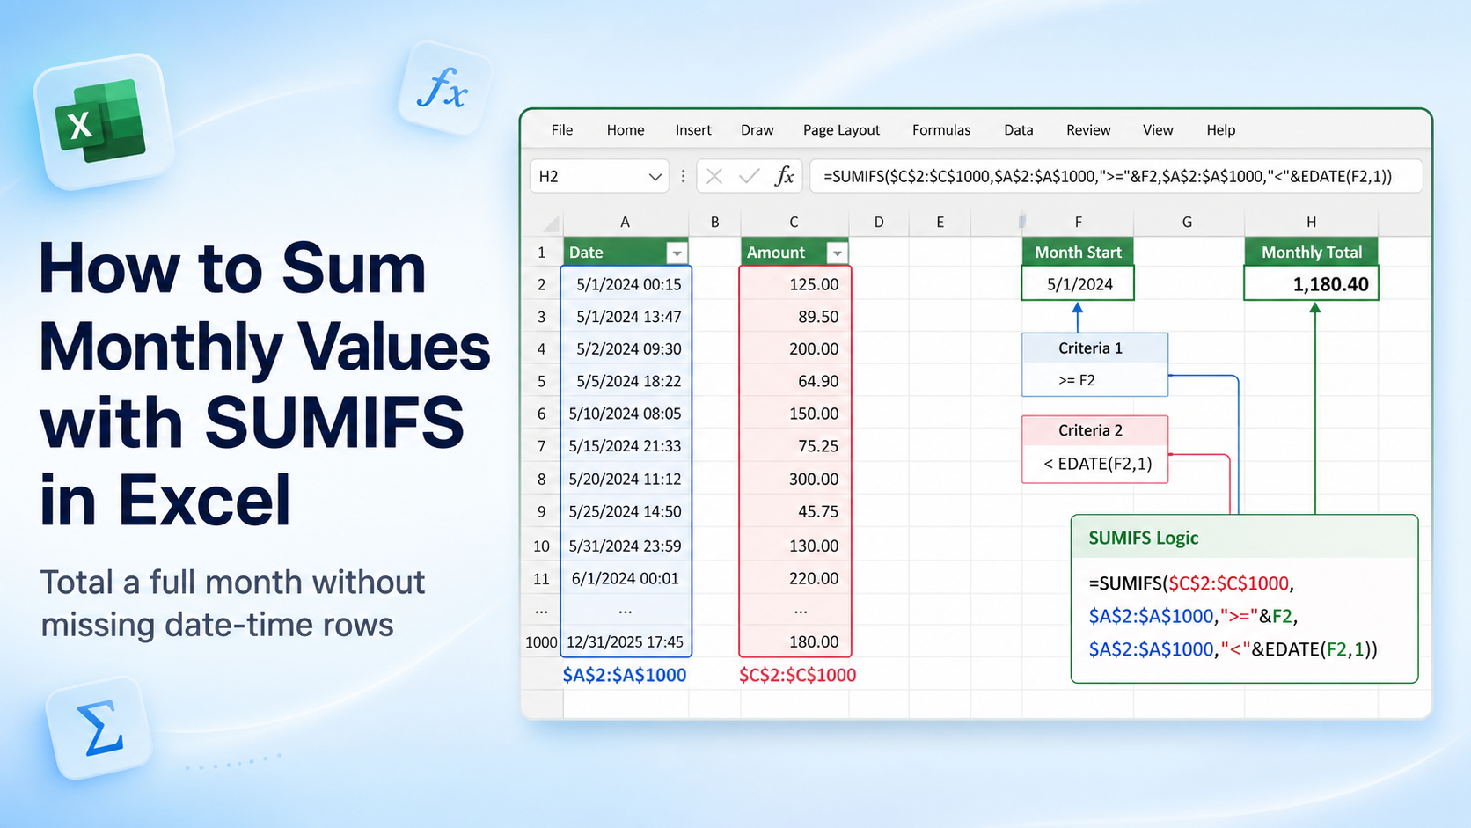
Task: Click amount cell 130.00
Action: pyautogui.click(x=795, y=546)
